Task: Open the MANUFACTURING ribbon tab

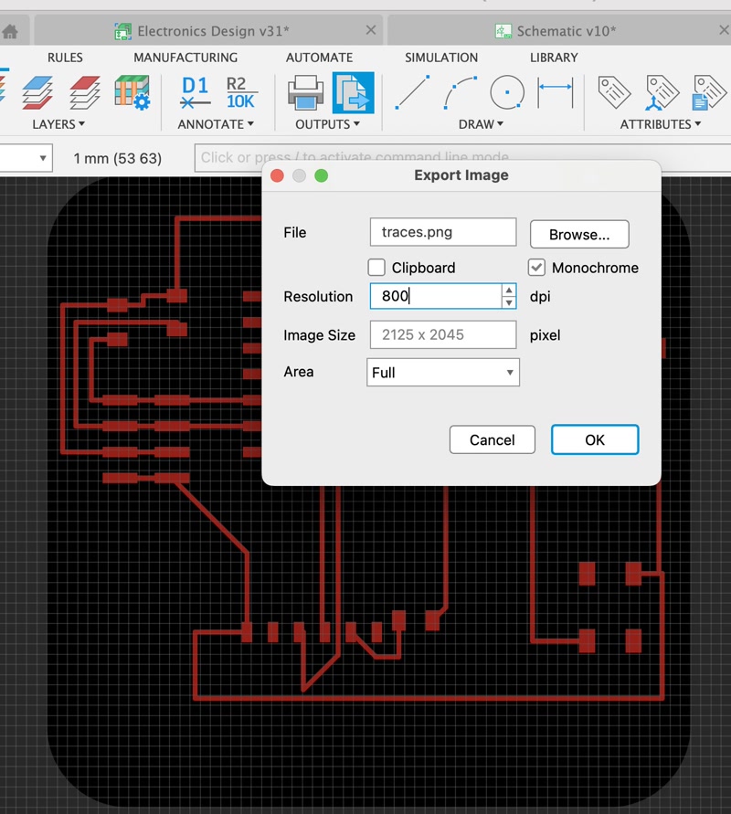Action: click(185, 58)
